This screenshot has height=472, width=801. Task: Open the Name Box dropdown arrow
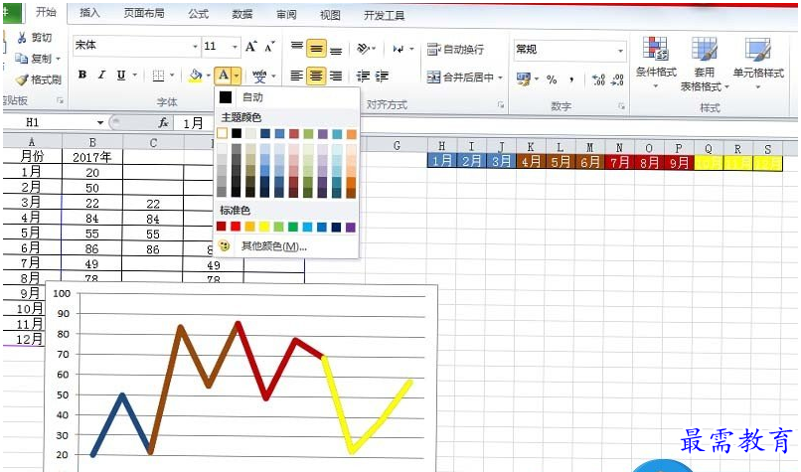click(x=100, y=122)
